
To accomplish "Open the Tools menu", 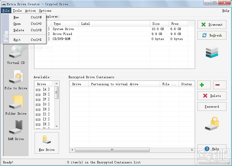I will point(17,11).
